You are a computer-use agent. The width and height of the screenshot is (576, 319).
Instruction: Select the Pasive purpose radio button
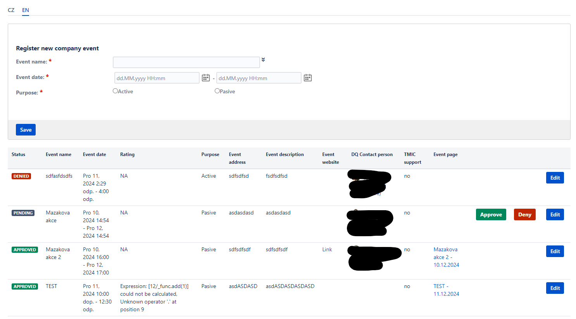pos(217,91)
